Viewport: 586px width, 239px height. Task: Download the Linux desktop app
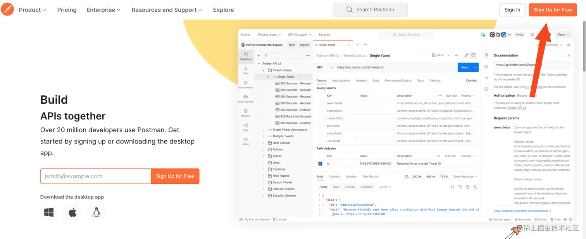[x=96, y=212]
